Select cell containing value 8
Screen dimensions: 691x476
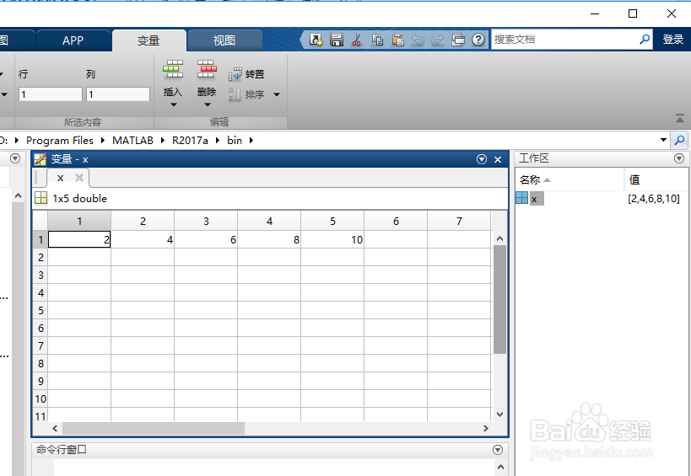coord(269,240)
